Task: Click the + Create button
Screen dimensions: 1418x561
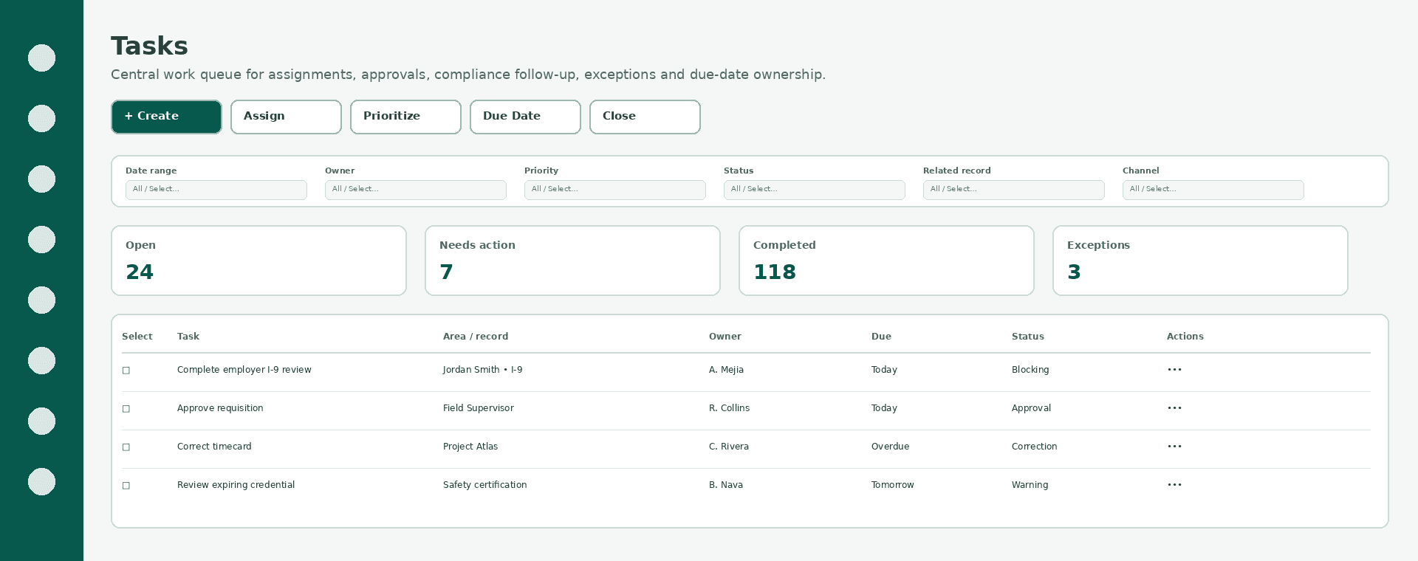Action: coord(166,117)
